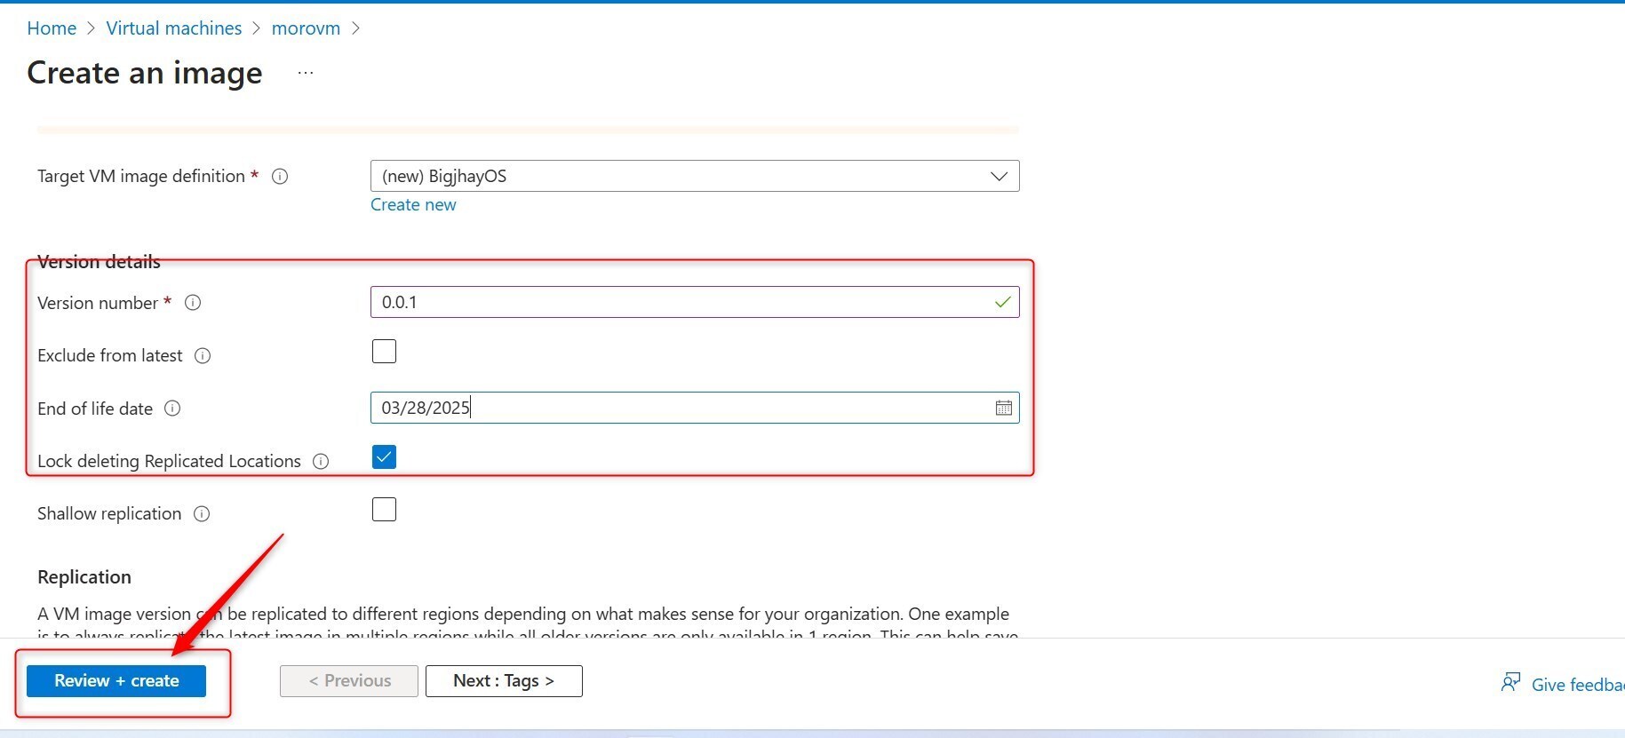
Task: Focus the End of life date field
Action: tap(695, 408)
